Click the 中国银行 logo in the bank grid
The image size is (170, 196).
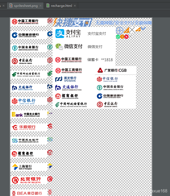point(107,104)
